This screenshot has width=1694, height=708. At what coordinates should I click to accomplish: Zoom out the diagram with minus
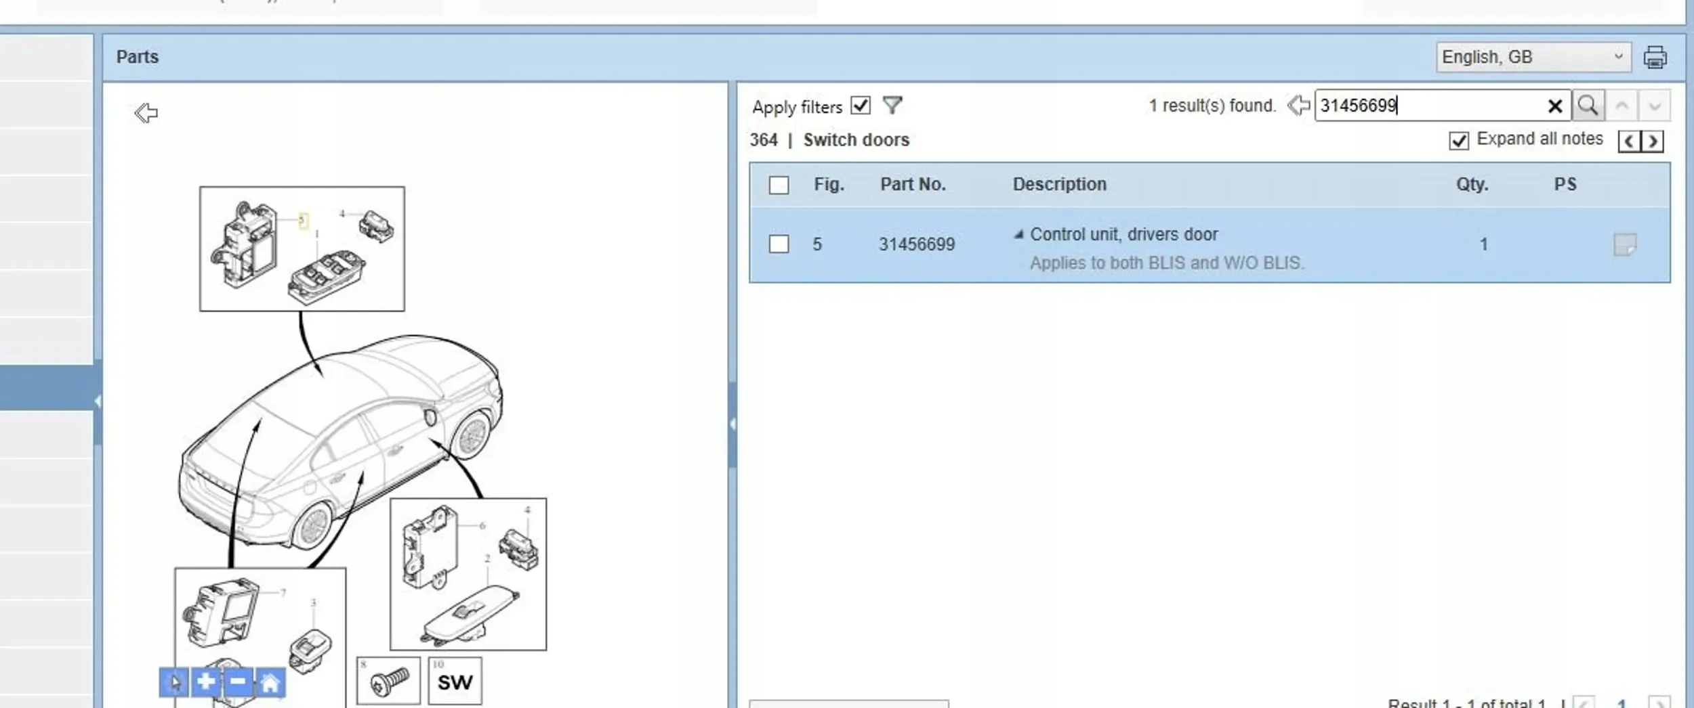(238, 682)
